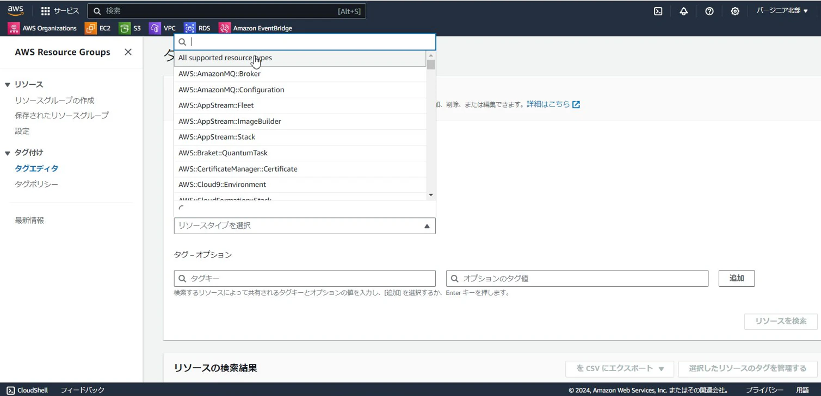
Task: Open the EC2 shortcut icon
Action: [x=91, y=28]
